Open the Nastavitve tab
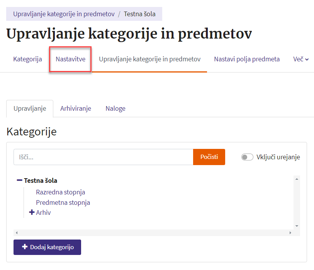 point(70,59)
